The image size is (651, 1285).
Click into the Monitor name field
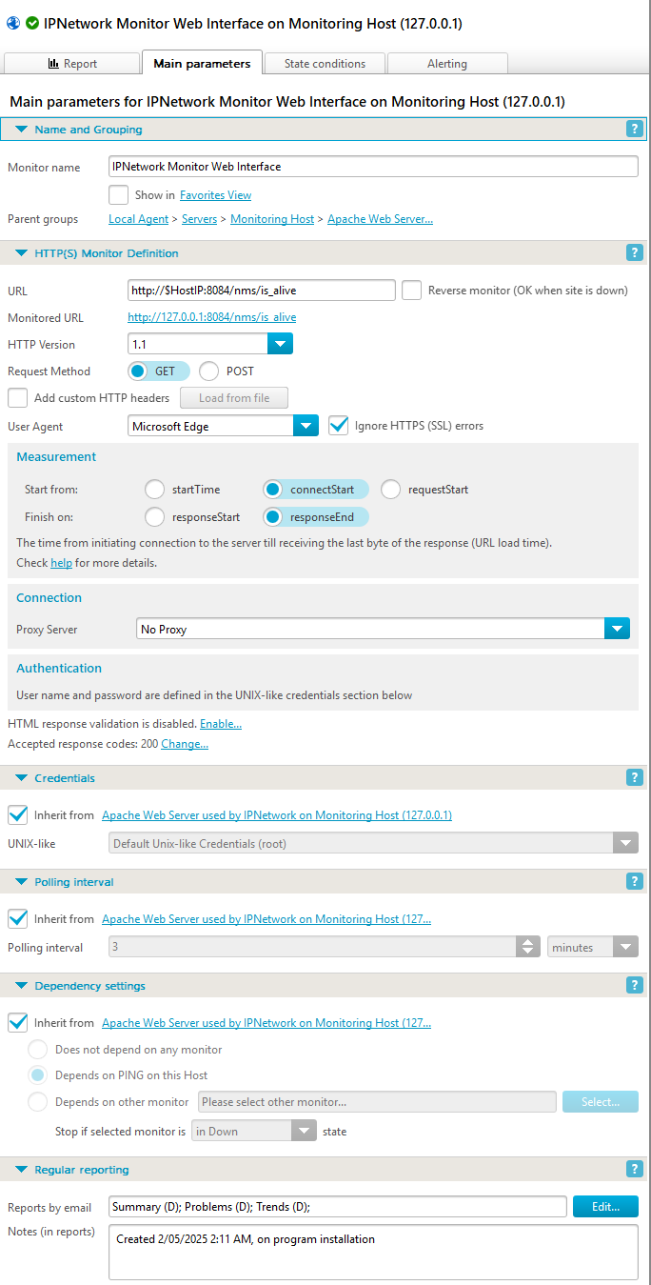pyautogui.click(x=373, y=167)
